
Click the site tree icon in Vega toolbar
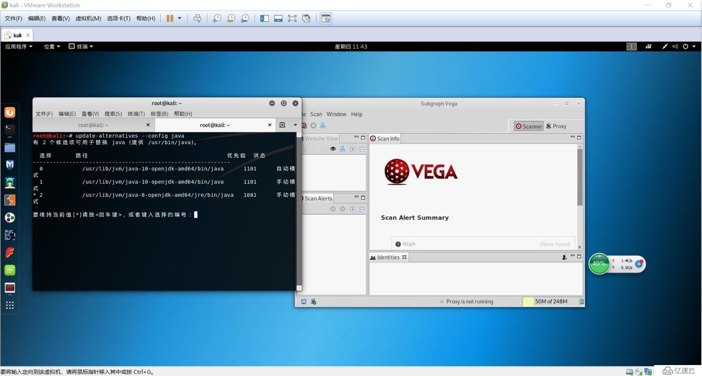pyautogui.click(x=322, y=126)
